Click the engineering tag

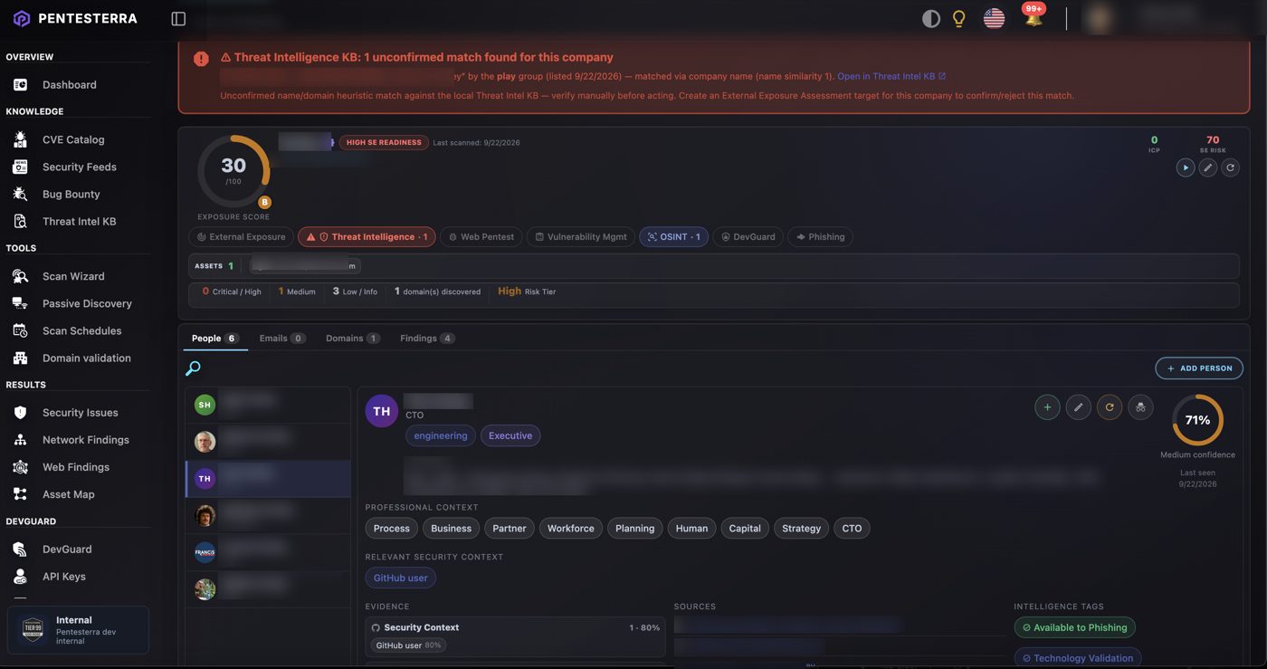[441, 435]
